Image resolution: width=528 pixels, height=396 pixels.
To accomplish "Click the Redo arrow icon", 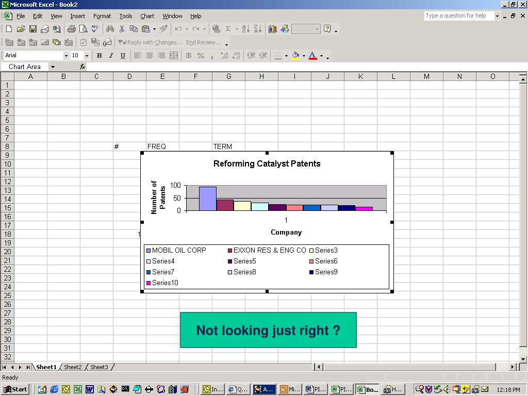I will coord(195,29).
